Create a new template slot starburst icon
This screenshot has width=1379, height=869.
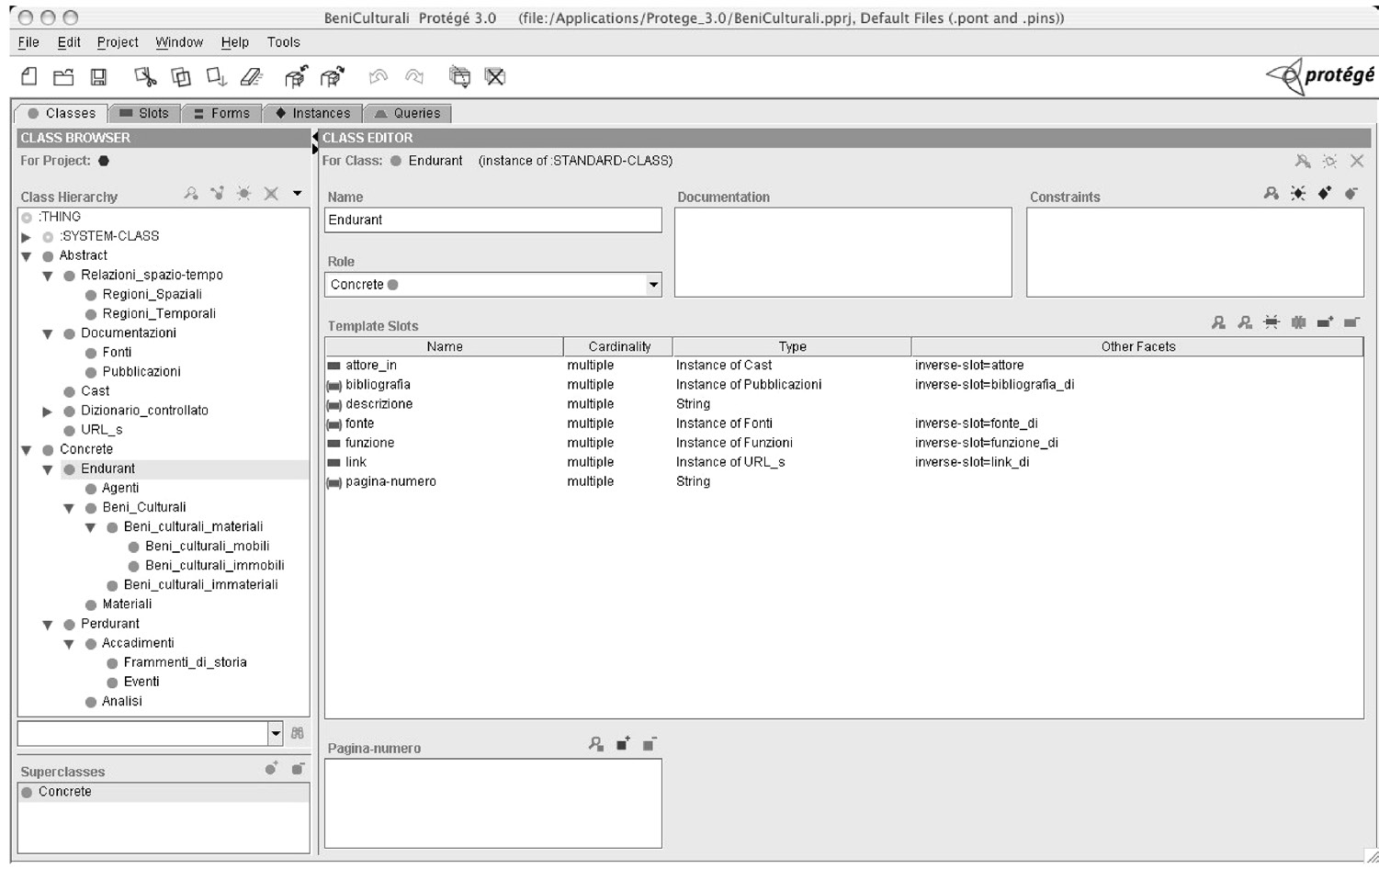1272,322
